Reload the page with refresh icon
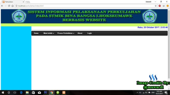 [x=9, y=6]
